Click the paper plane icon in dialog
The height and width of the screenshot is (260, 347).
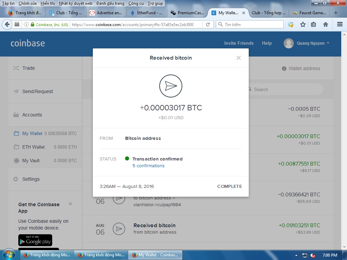tap(171, 86)
